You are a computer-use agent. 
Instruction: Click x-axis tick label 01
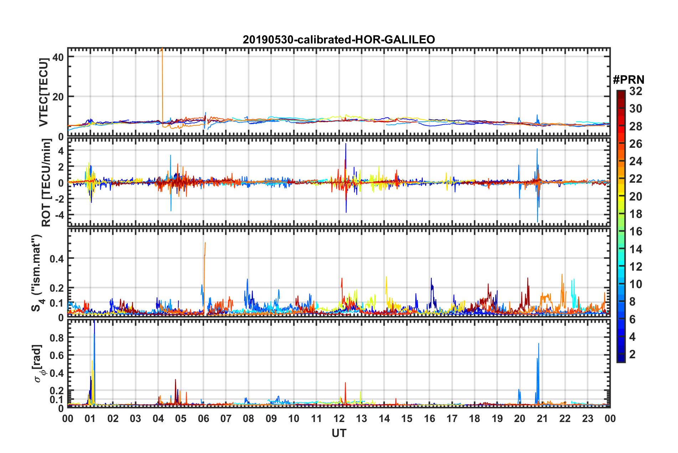[90, 418]
